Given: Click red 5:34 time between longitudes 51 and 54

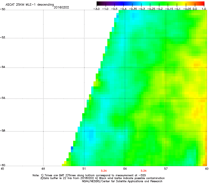Looking at the screenshot, I should pos(104,171).
